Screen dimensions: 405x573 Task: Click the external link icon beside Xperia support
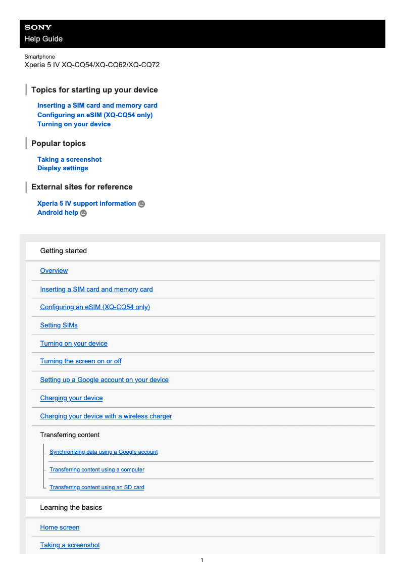(x=141, y=204)
